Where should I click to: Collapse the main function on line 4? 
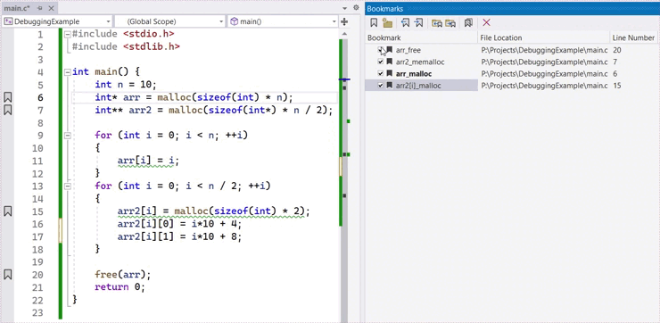68,72
